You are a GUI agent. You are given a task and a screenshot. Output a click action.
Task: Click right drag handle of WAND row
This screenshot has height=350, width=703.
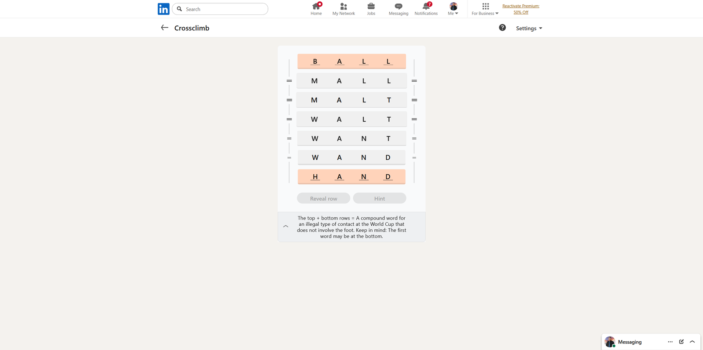click(414, 158)
